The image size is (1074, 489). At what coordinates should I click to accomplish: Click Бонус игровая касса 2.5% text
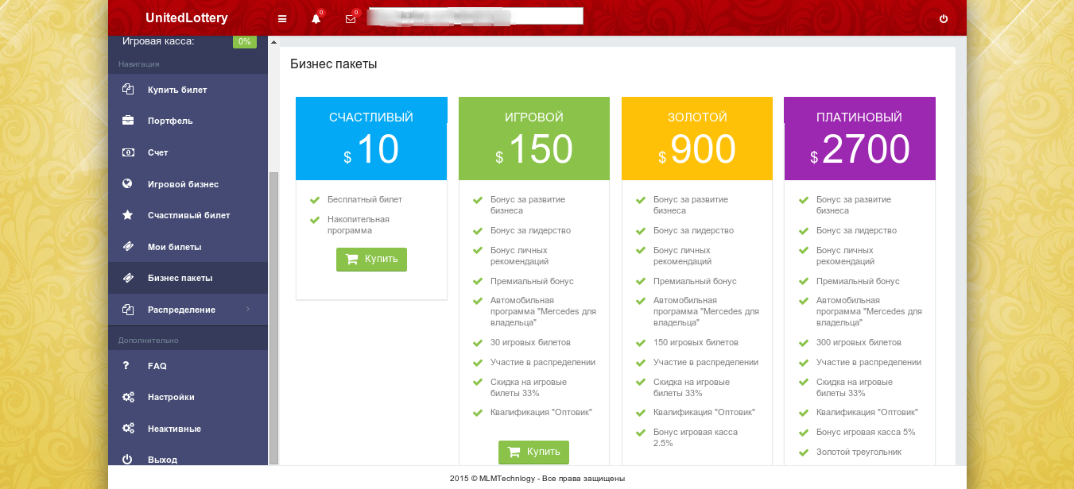point(696,437)
